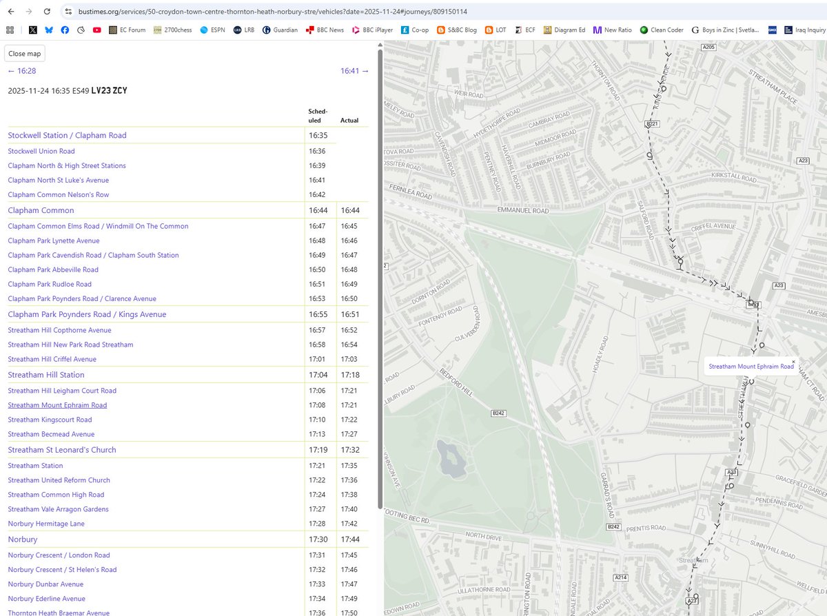Open the ECF bookmark

tap(525, 30)
